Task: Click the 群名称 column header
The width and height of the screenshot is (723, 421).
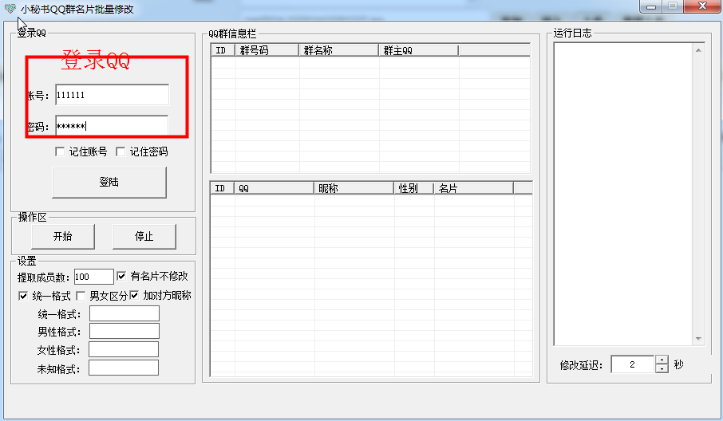Action: click(x=339, y=50)
